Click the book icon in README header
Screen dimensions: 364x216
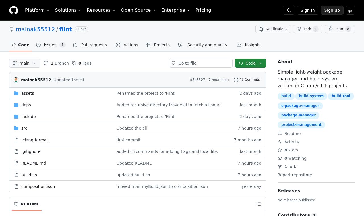coord(16,204)
